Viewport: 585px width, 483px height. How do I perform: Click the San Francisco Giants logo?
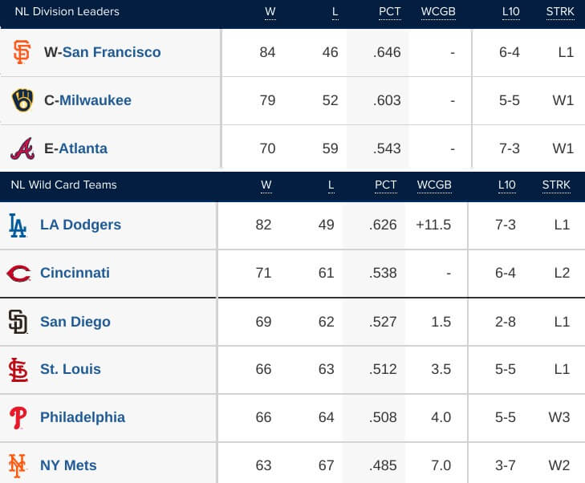[x=22, y=52]
